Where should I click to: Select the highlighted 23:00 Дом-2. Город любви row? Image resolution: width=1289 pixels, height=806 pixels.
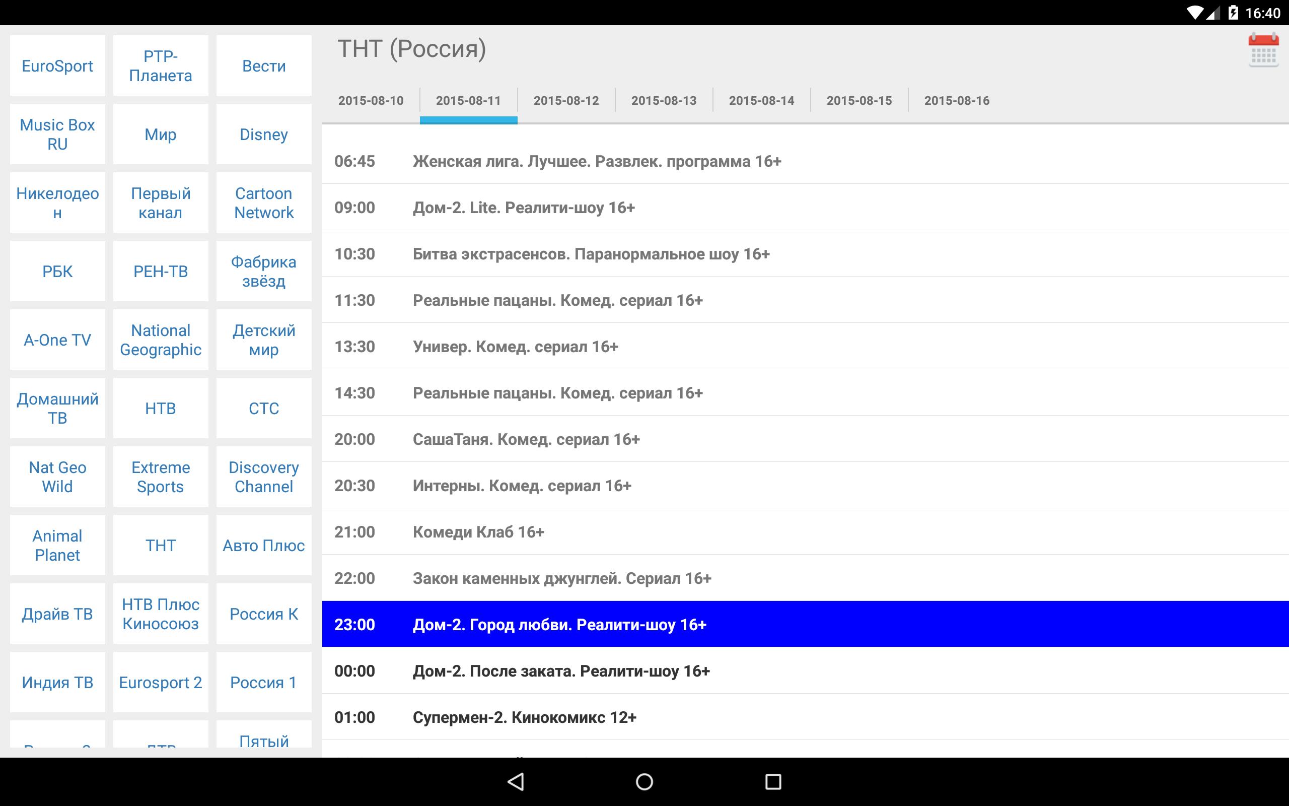805,624
